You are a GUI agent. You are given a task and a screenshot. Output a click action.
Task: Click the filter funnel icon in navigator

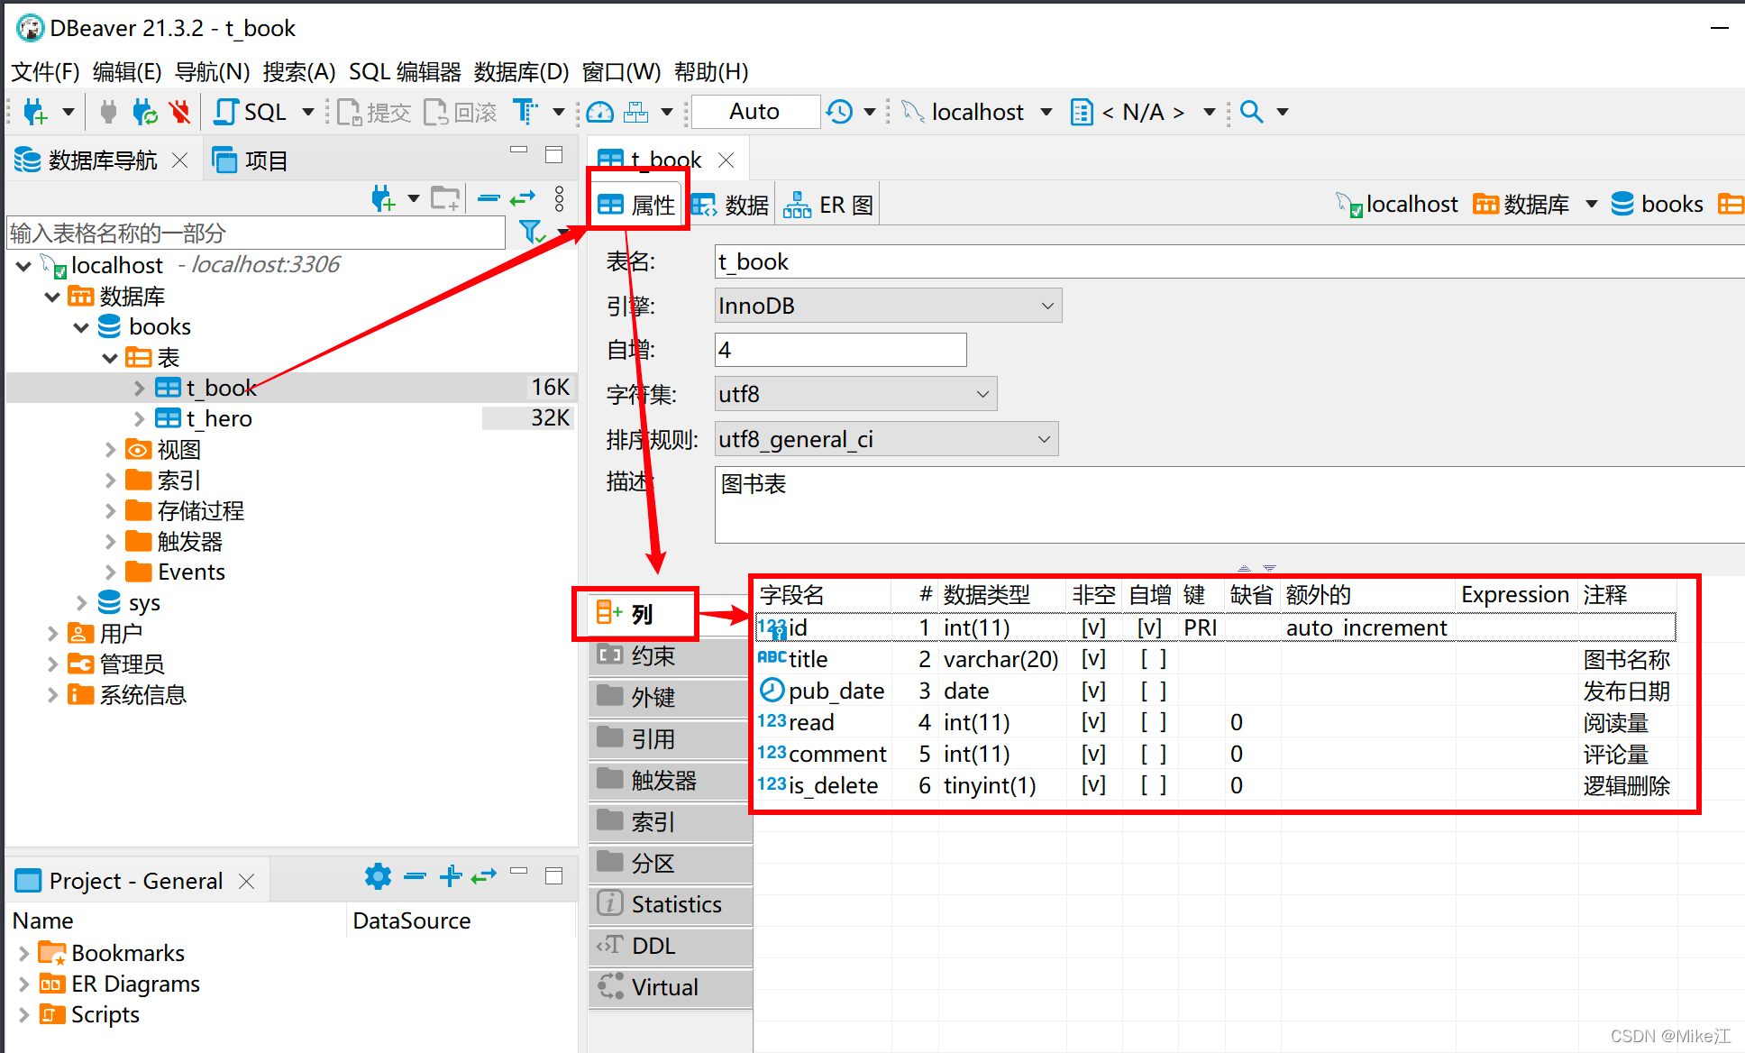532,233
